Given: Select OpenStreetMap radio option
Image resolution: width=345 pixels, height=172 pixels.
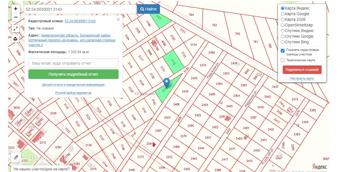Looking at the screenshot, I should (x=283, y=25).
